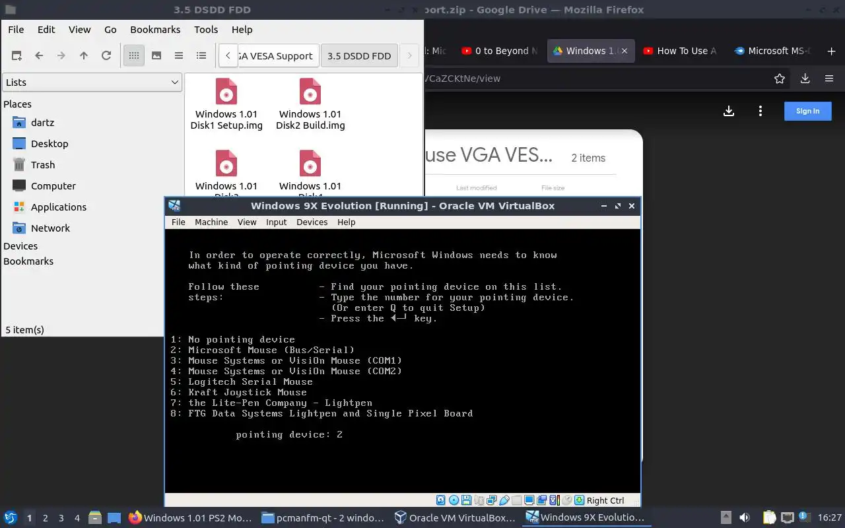Open Oracle VM VirtualBox taskbar entry
This screenshot has width=845, height=528.
point(454,518)
